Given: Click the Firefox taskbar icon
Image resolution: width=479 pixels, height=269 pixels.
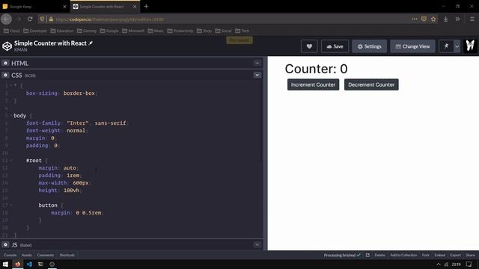Looking at the screenshot, I should (18, 264).
